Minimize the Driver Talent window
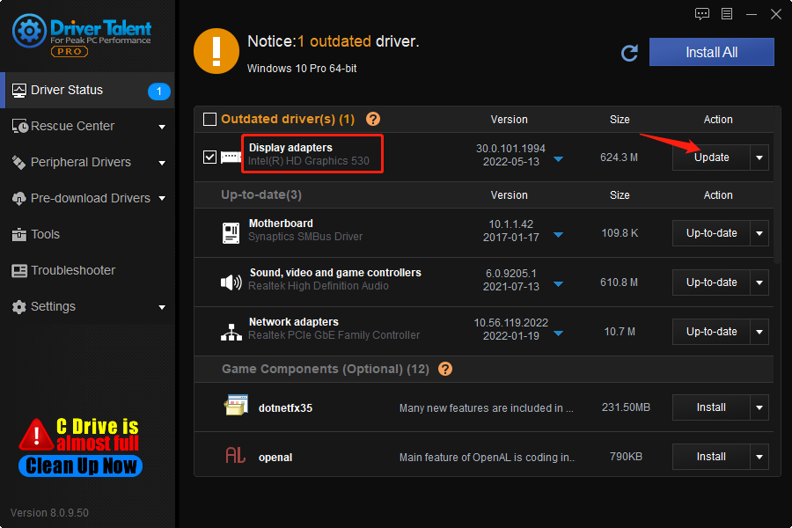The width and height of the screenshot is (792, 528). click(x=752, y=14)
